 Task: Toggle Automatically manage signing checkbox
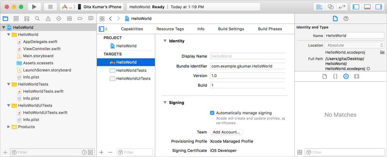212,113
